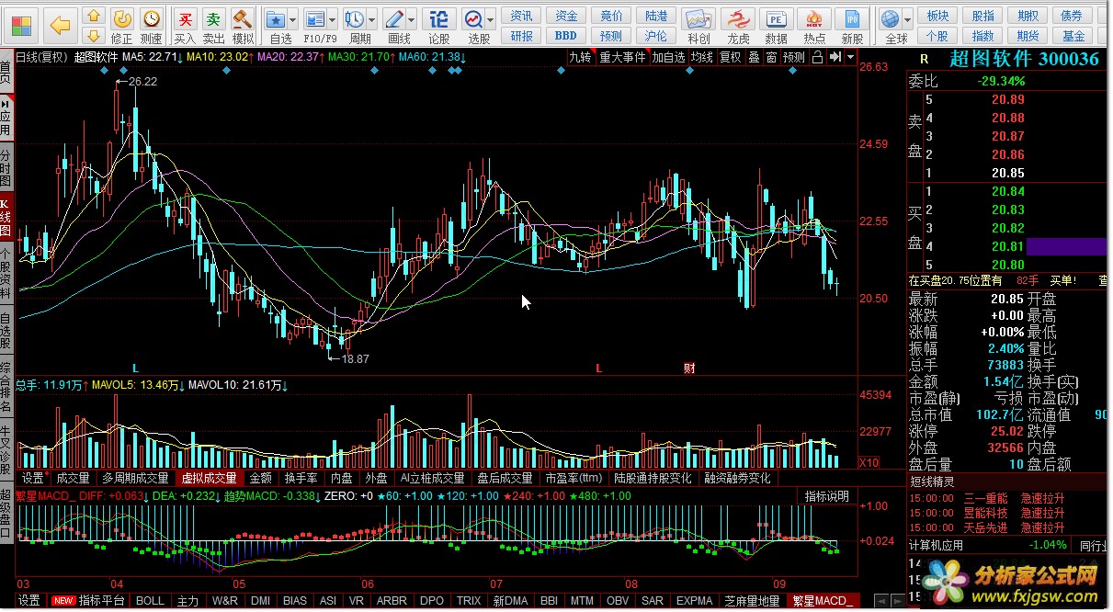The image size is (1113, 612).
Task: Select the TRIX indicator tab
Action: [469, 601]
